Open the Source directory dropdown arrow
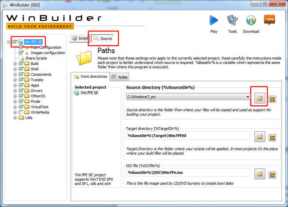The height and width of the screenshot is (207, 288). tap(248, 97)
